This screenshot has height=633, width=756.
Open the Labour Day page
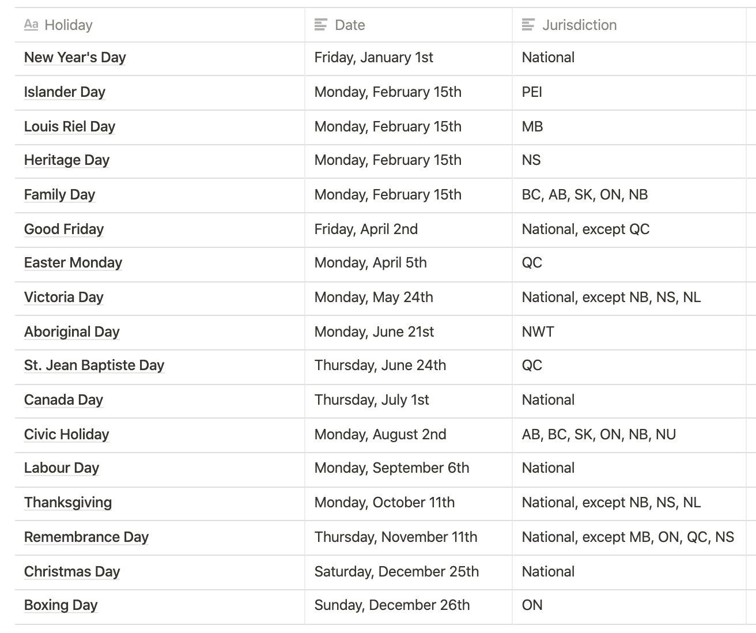point(62,468)
